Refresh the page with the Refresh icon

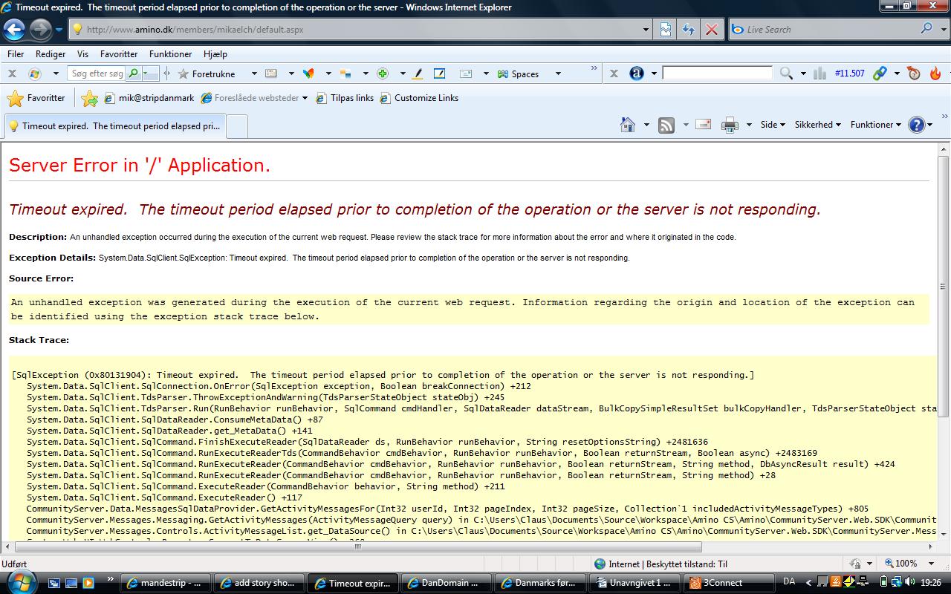pyautogui.click(x=689, y=30)
